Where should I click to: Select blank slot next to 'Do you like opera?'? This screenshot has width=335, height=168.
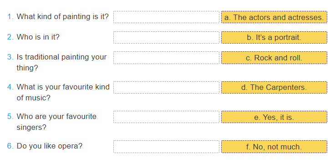(x=166, y=147)
